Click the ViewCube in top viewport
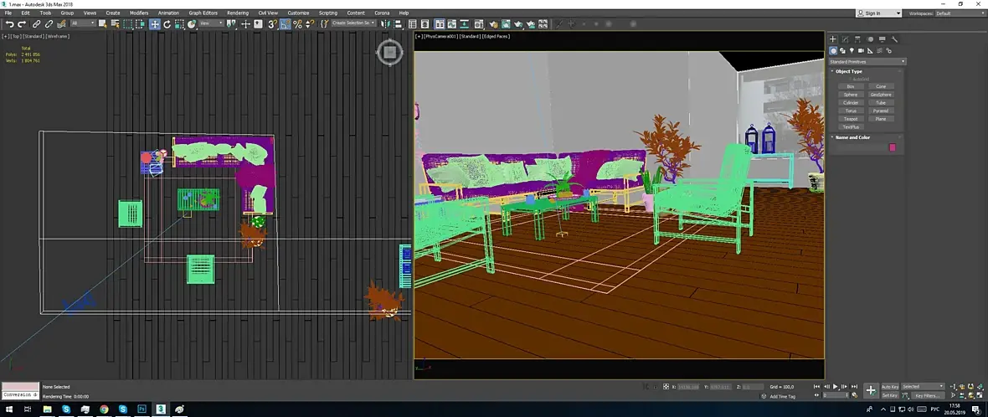Screen dimensions: 988x417 pyautogui.click(x=389, y=52)
